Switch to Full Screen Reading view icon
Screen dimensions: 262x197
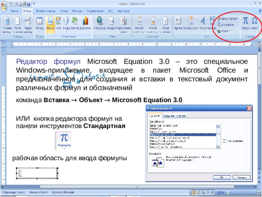(199, 192)
